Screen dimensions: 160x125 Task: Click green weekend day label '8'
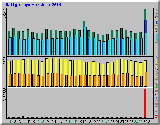(43, 122)
